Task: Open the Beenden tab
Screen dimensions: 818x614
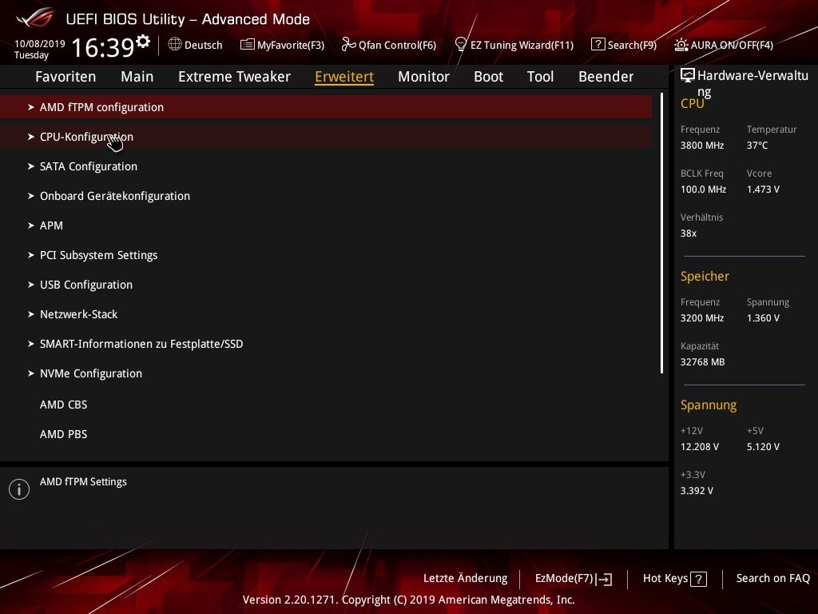Action: point(606,77)
